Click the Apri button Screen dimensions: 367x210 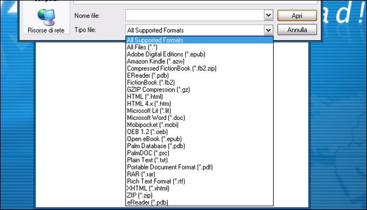click(x=297, y=16)
